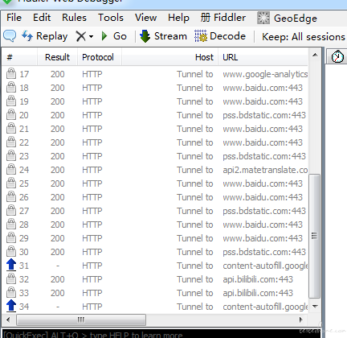
Task: Click the horizontal scrollbar right arrow
Action: pos(301,319)
